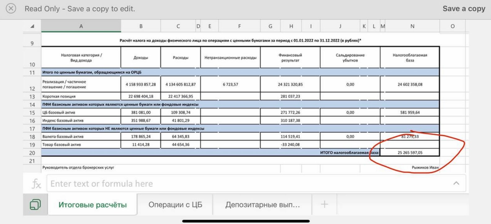Click the Расходы header cell

pos(181,58)
